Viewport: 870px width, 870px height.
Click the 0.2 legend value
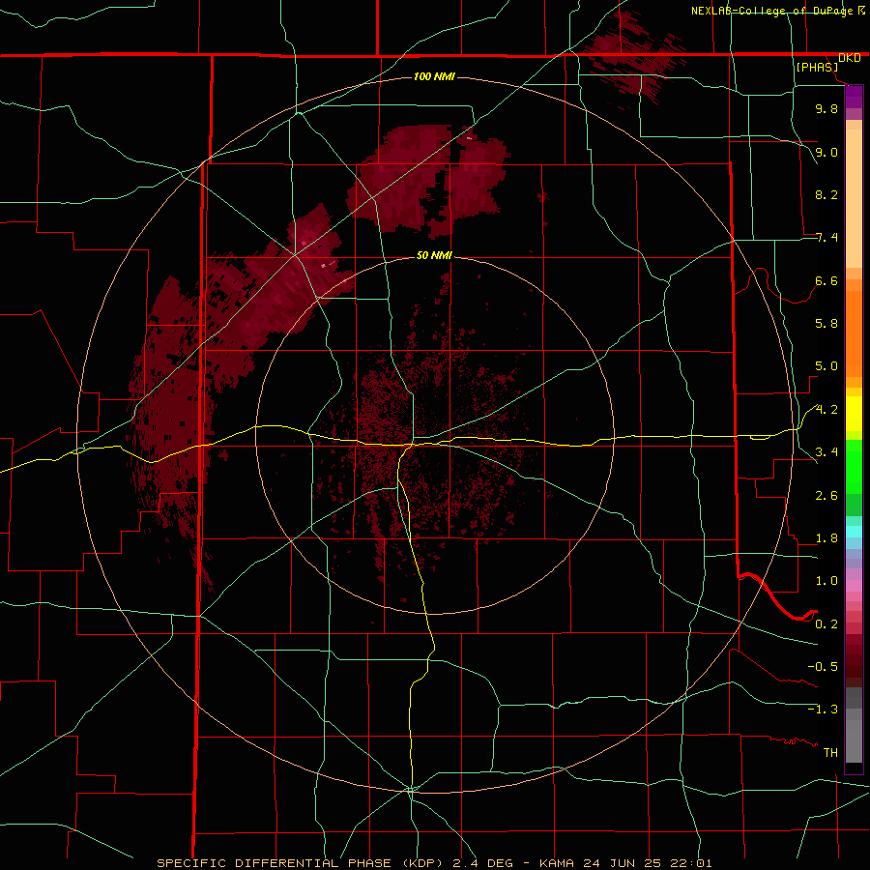click(x=826, y=624)
